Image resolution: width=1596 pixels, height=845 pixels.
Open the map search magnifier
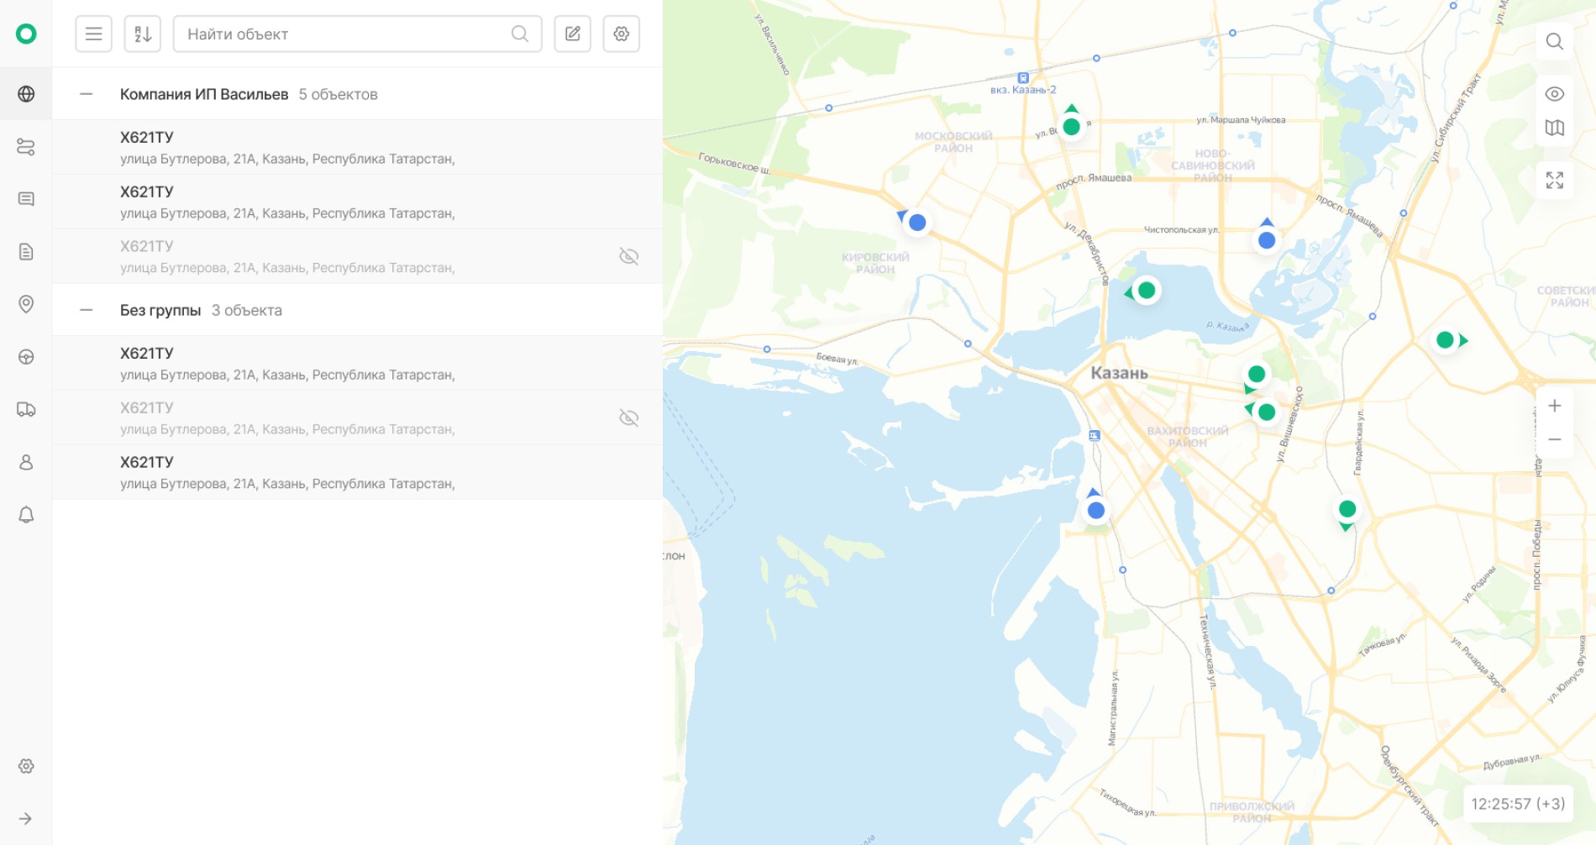[x=1555, y=41]
